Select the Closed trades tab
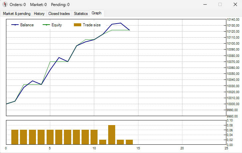The height and width of the screenshot is (153, 242). point(59,14)
